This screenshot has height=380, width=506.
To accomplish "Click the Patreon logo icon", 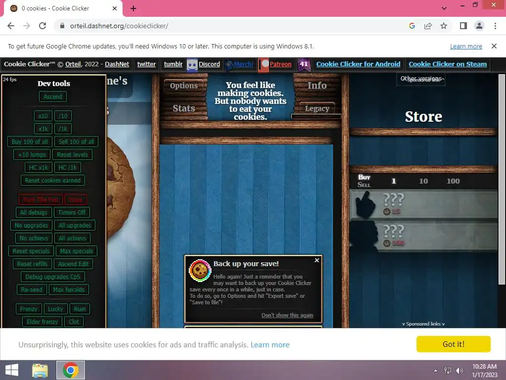I will [x=264, y=65].
